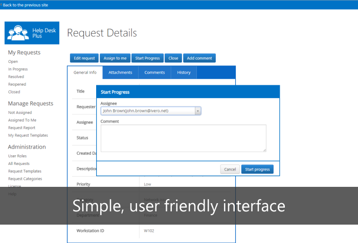Focus the Comment text area
The image size is (358, 243).
pos(184,138)
